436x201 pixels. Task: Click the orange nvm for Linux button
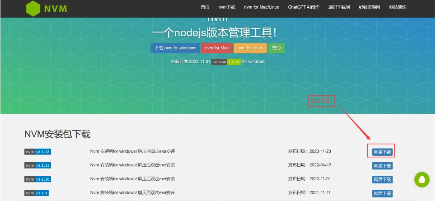coord(250,48)
